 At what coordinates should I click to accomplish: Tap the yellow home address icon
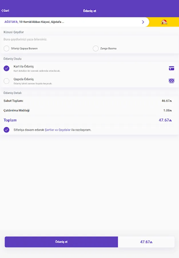(164, 22)
